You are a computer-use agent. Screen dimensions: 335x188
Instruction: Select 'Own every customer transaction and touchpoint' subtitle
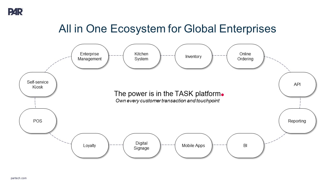167,101
